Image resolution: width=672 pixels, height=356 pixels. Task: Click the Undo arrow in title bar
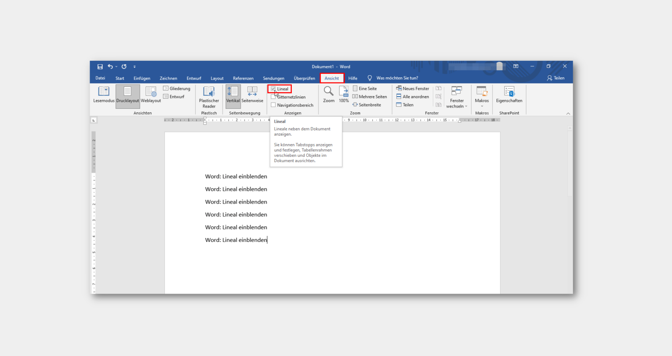(x=110, y=67)
